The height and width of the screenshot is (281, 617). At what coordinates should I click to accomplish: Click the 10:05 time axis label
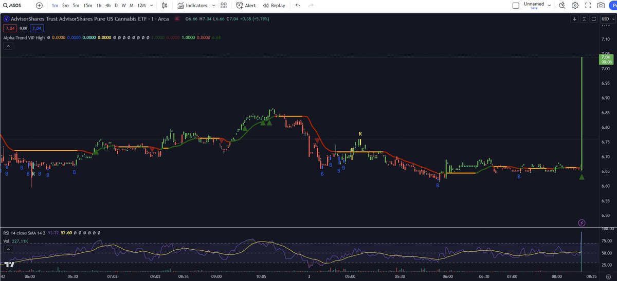tap(261, 276)
